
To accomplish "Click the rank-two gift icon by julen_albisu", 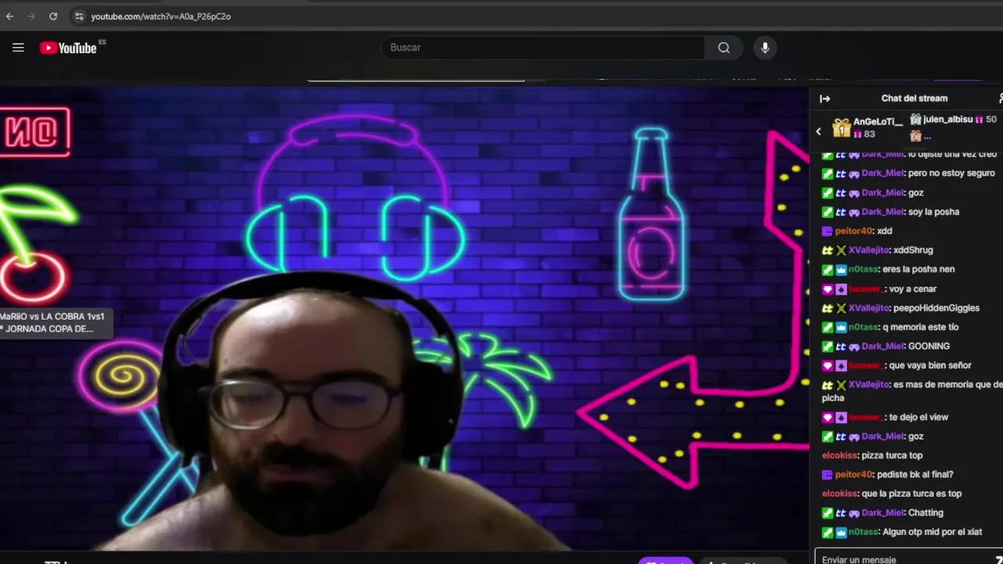I will (915, 119).
